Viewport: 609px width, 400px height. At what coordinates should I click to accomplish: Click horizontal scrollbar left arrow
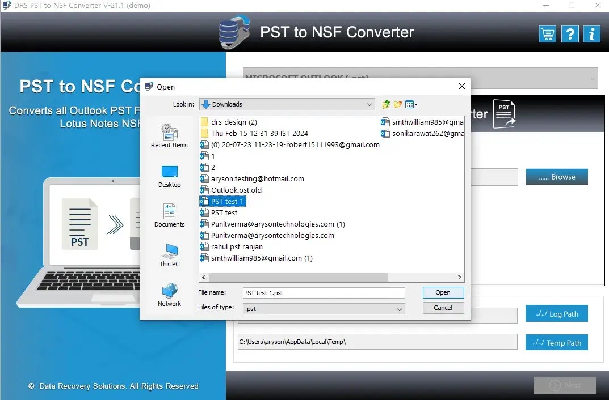tap(204, 278)
